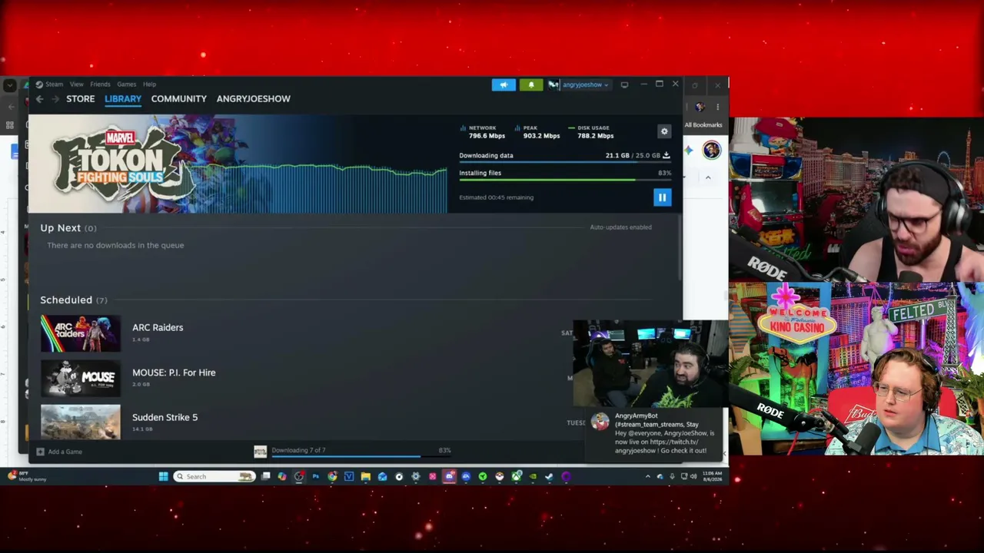This screenshot has width=984, height=553.
Task: Open the File Explorer taskbar icon
Action: (x=366, y=476)
